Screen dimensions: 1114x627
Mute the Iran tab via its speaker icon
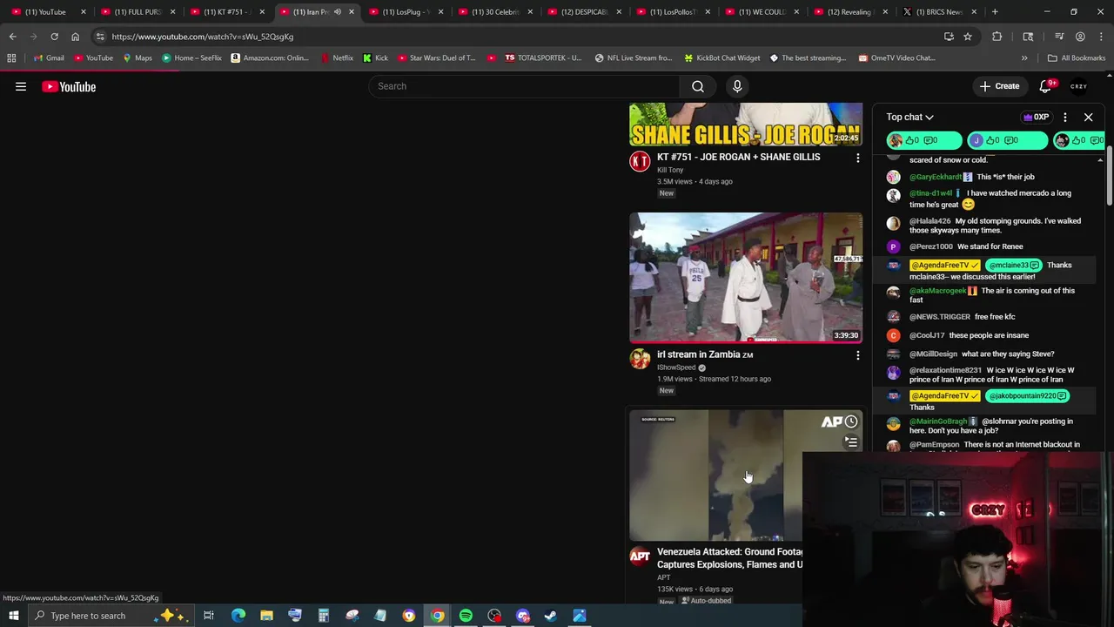[x=338, y=12]
